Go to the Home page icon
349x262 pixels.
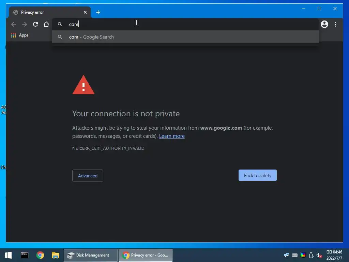click(x=46, y=24)
